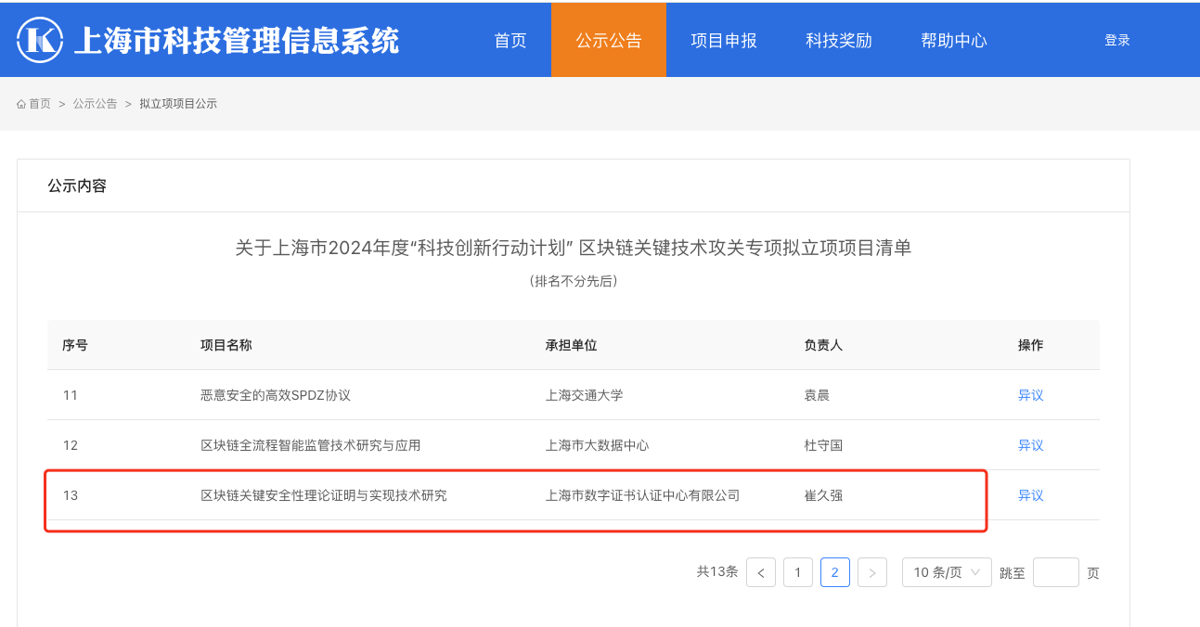The width and height of the screenshot is (1200, 627).
Task: Click the 公示内容 panel heading
Action: (77, 186)
